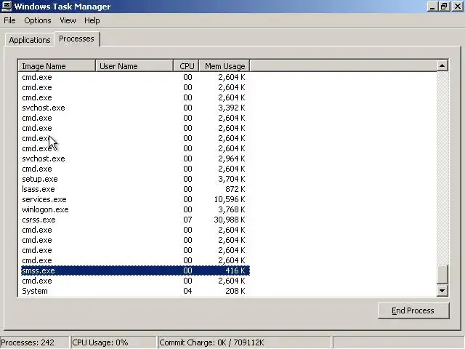Open the View menu
Image resolution: width=465 pixels, height=349 pixels.
(x=68, y=20)
